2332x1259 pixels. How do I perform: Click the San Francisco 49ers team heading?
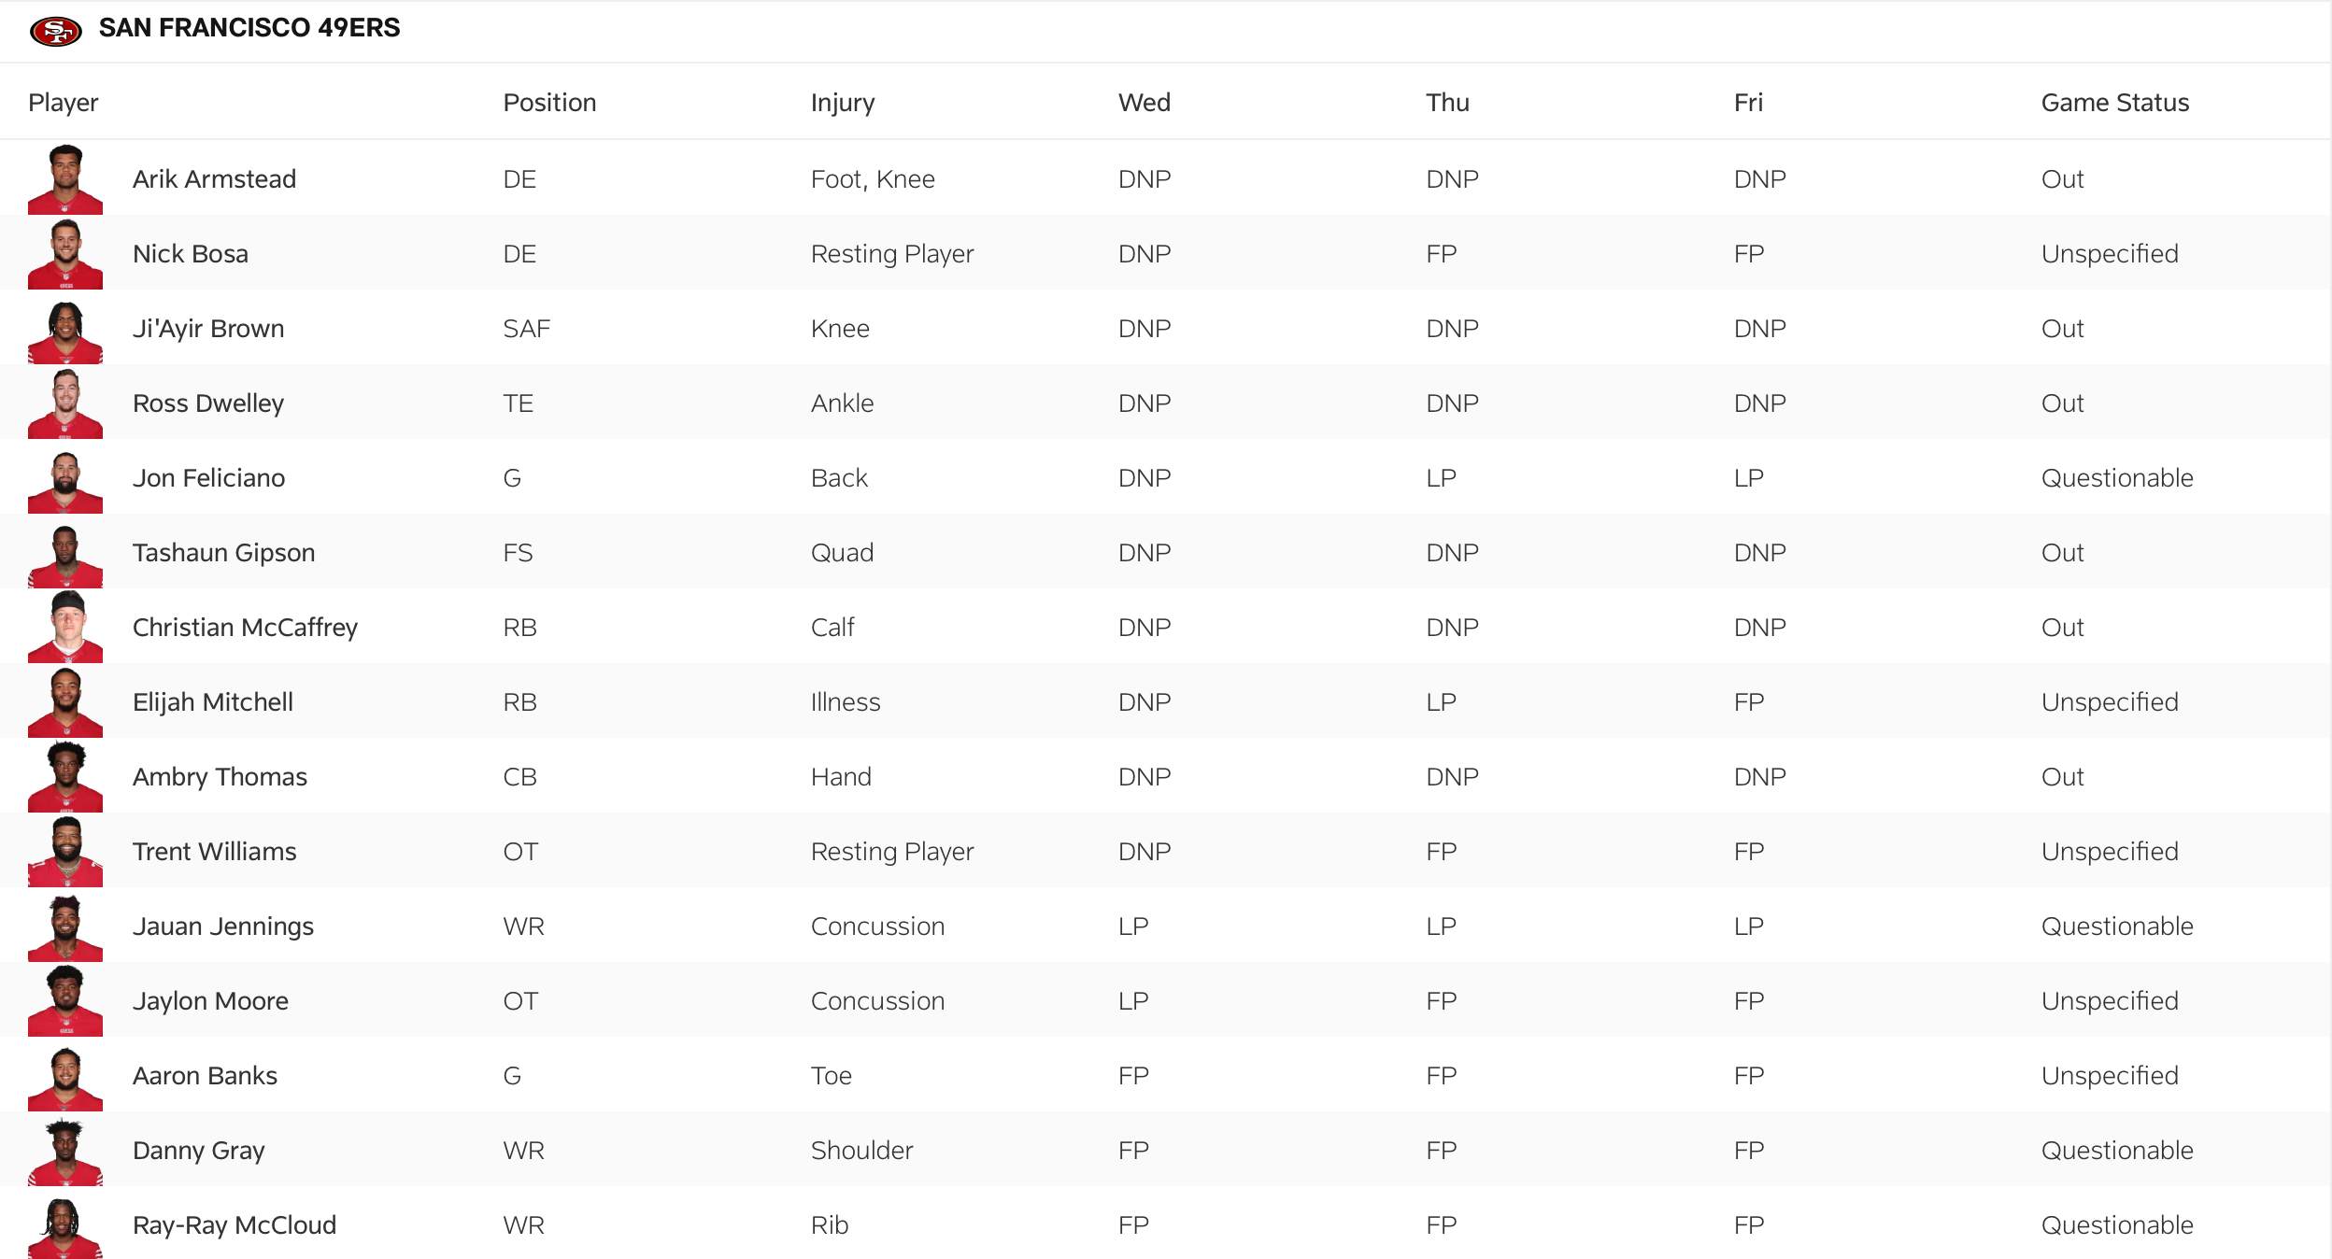[x=249, y=28]
